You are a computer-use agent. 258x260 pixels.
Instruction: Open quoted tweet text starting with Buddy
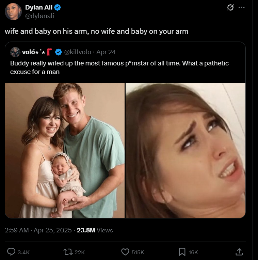(x=119, y=67)
